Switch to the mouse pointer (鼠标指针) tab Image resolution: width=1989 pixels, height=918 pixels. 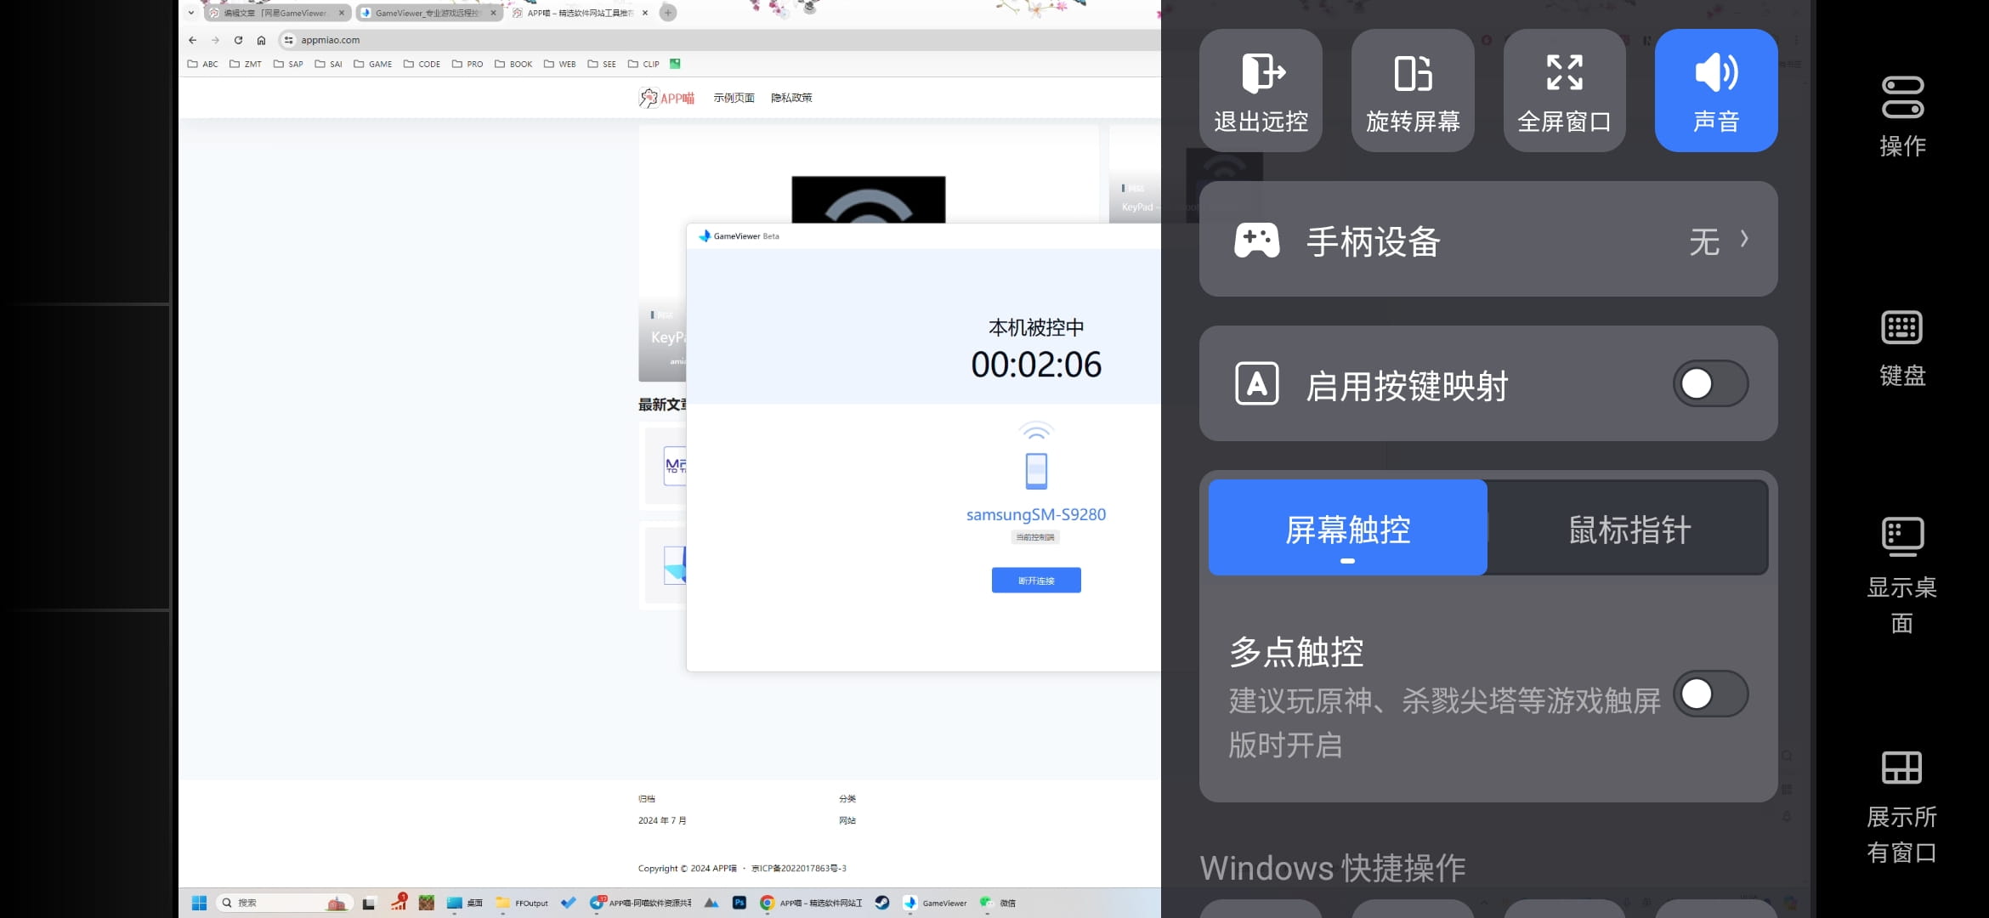click(1629, 529)
